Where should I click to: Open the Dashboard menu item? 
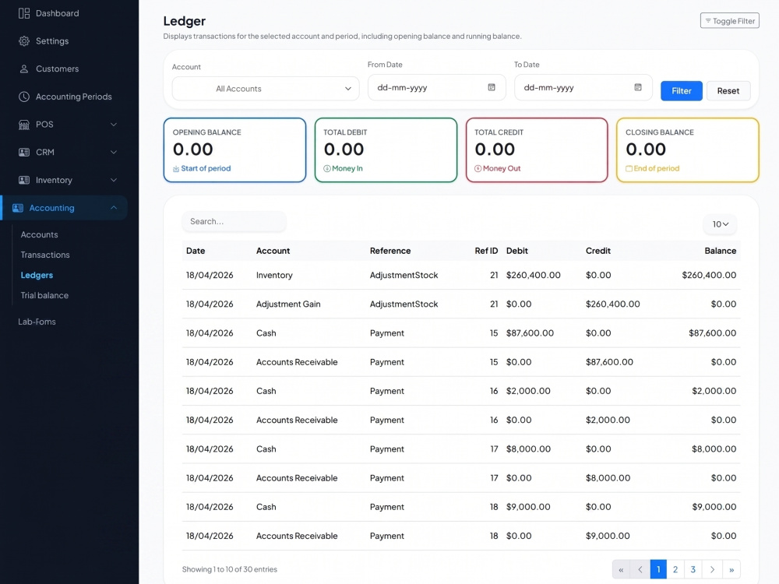(x=57, y=13)
